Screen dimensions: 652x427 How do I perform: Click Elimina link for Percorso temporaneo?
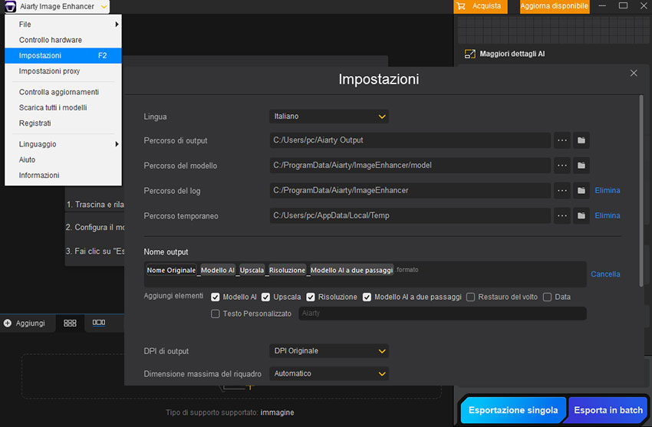[x=607, y=215]
